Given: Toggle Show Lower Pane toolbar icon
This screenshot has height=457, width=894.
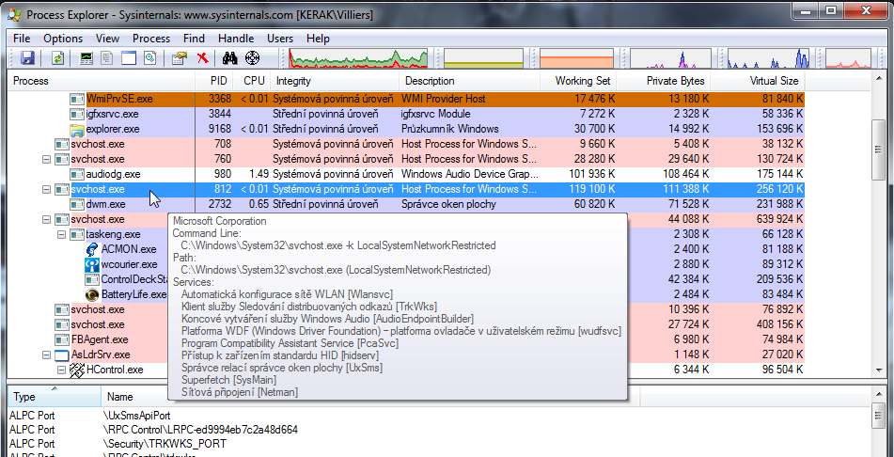Looking at the screenshot, I should point(129,58).
